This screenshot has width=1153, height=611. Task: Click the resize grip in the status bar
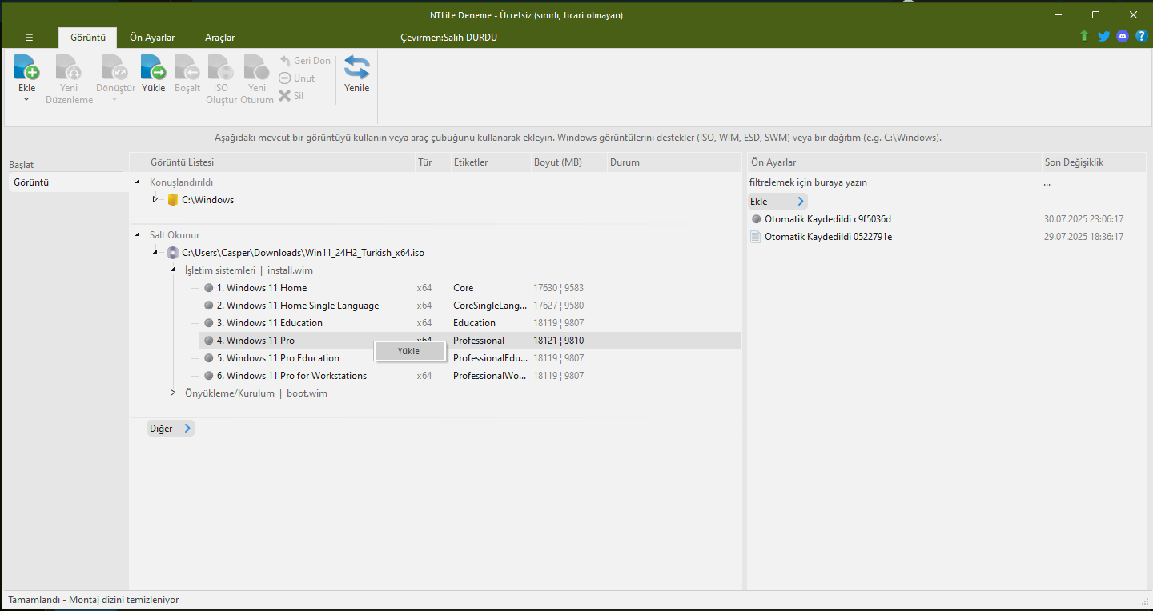(x=1144, y=601)
